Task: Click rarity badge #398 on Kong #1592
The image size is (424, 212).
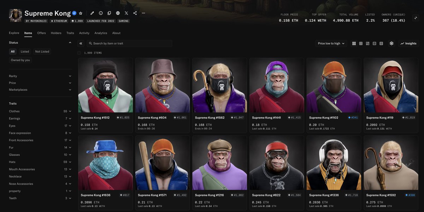Action: [410, 195]
